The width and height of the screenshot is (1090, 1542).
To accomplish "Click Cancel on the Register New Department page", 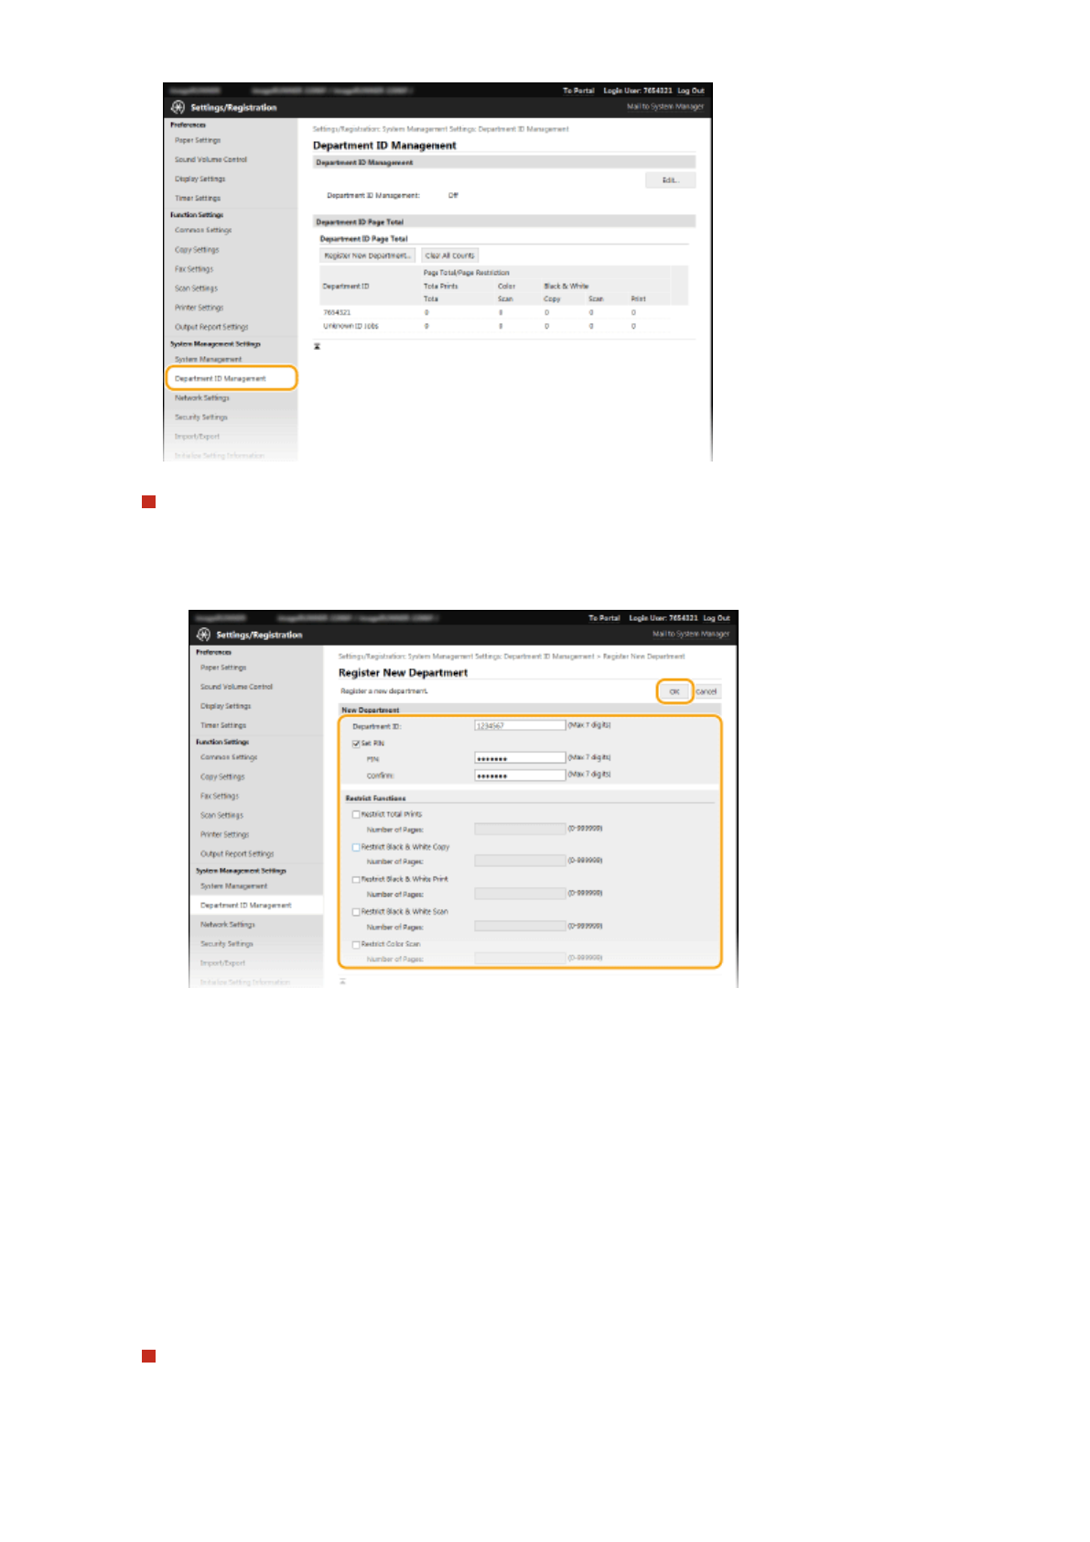I will point(707,691).
